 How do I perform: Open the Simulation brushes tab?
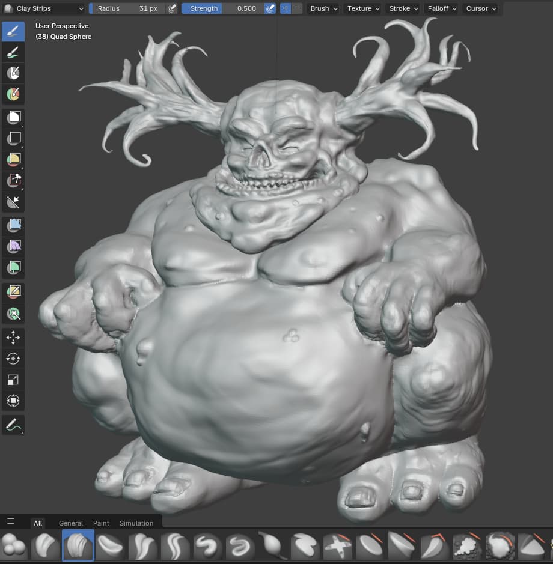pos(136,523)
